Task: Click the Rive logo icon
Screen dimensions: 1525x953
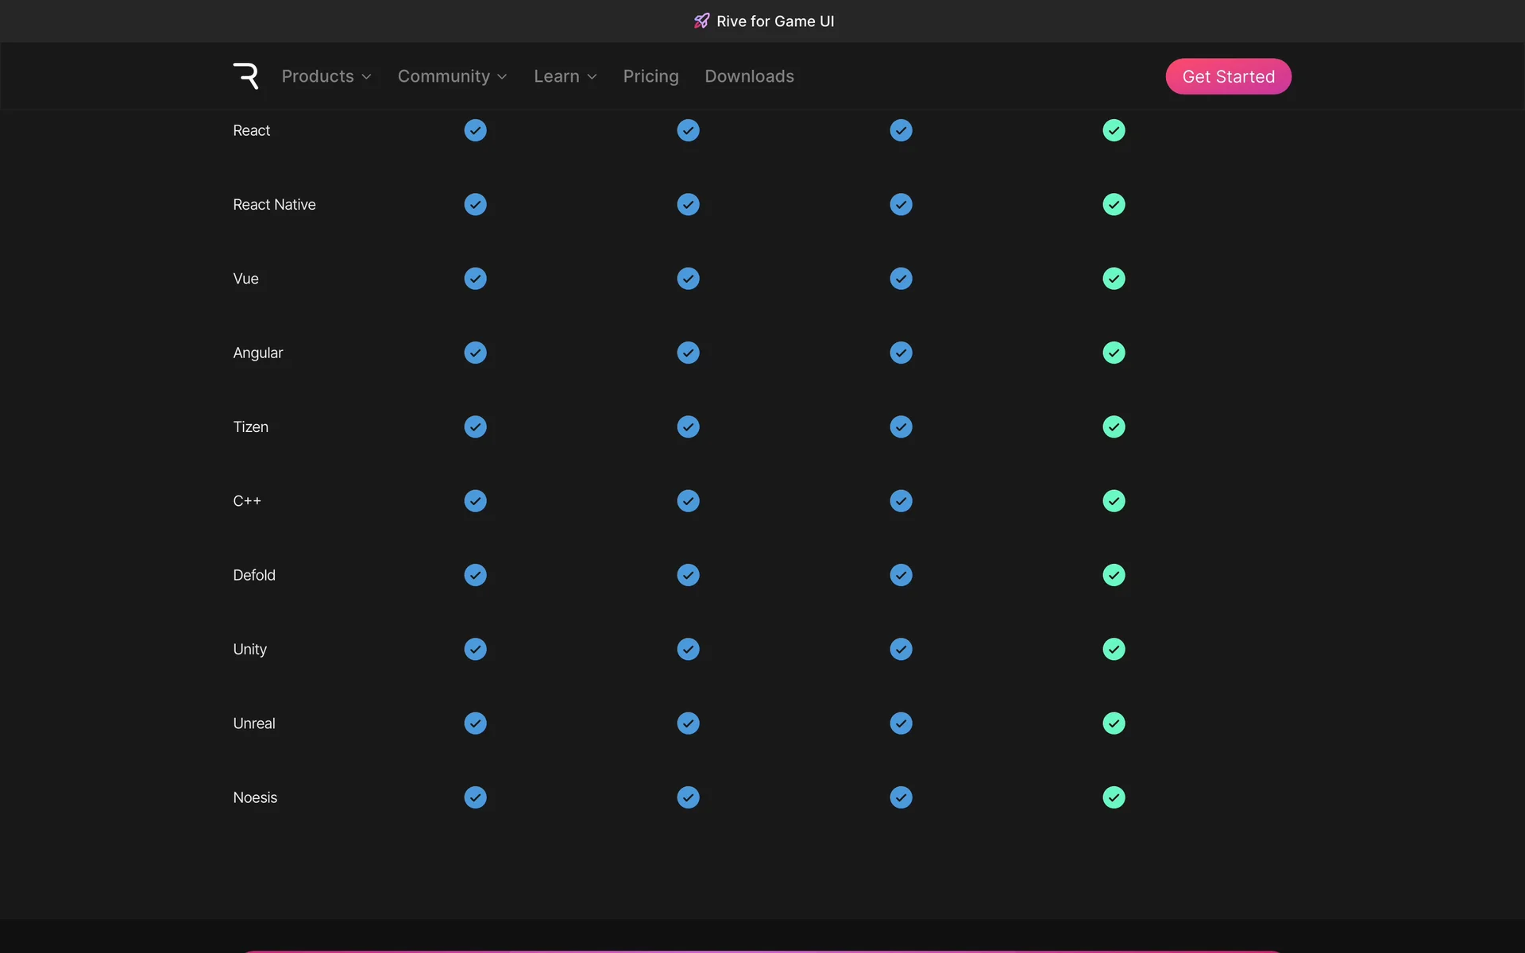Action: (245, 76)
